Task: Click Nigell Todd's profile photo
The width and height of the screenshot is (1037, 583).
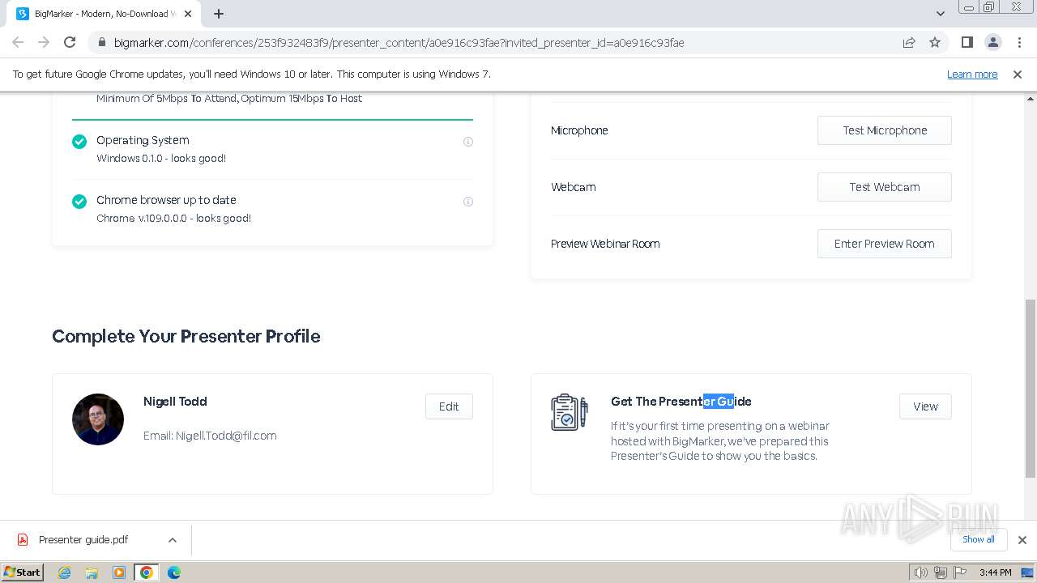Action: [x=98, y=419]
